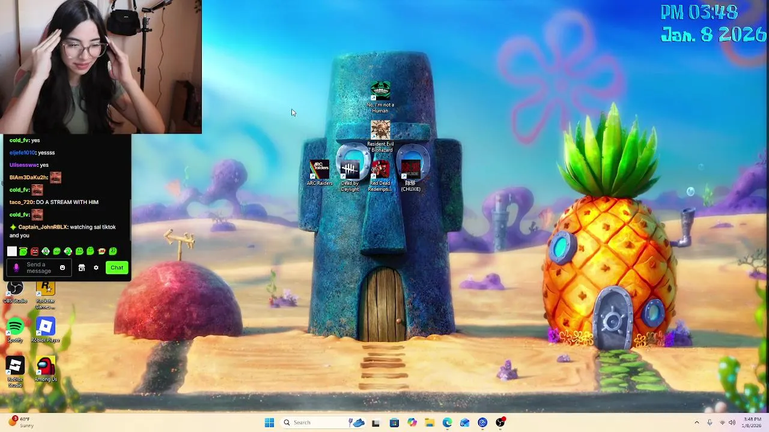Open the chat shop storefront icon
Screen dimensions: 769x432
[82, 268]
